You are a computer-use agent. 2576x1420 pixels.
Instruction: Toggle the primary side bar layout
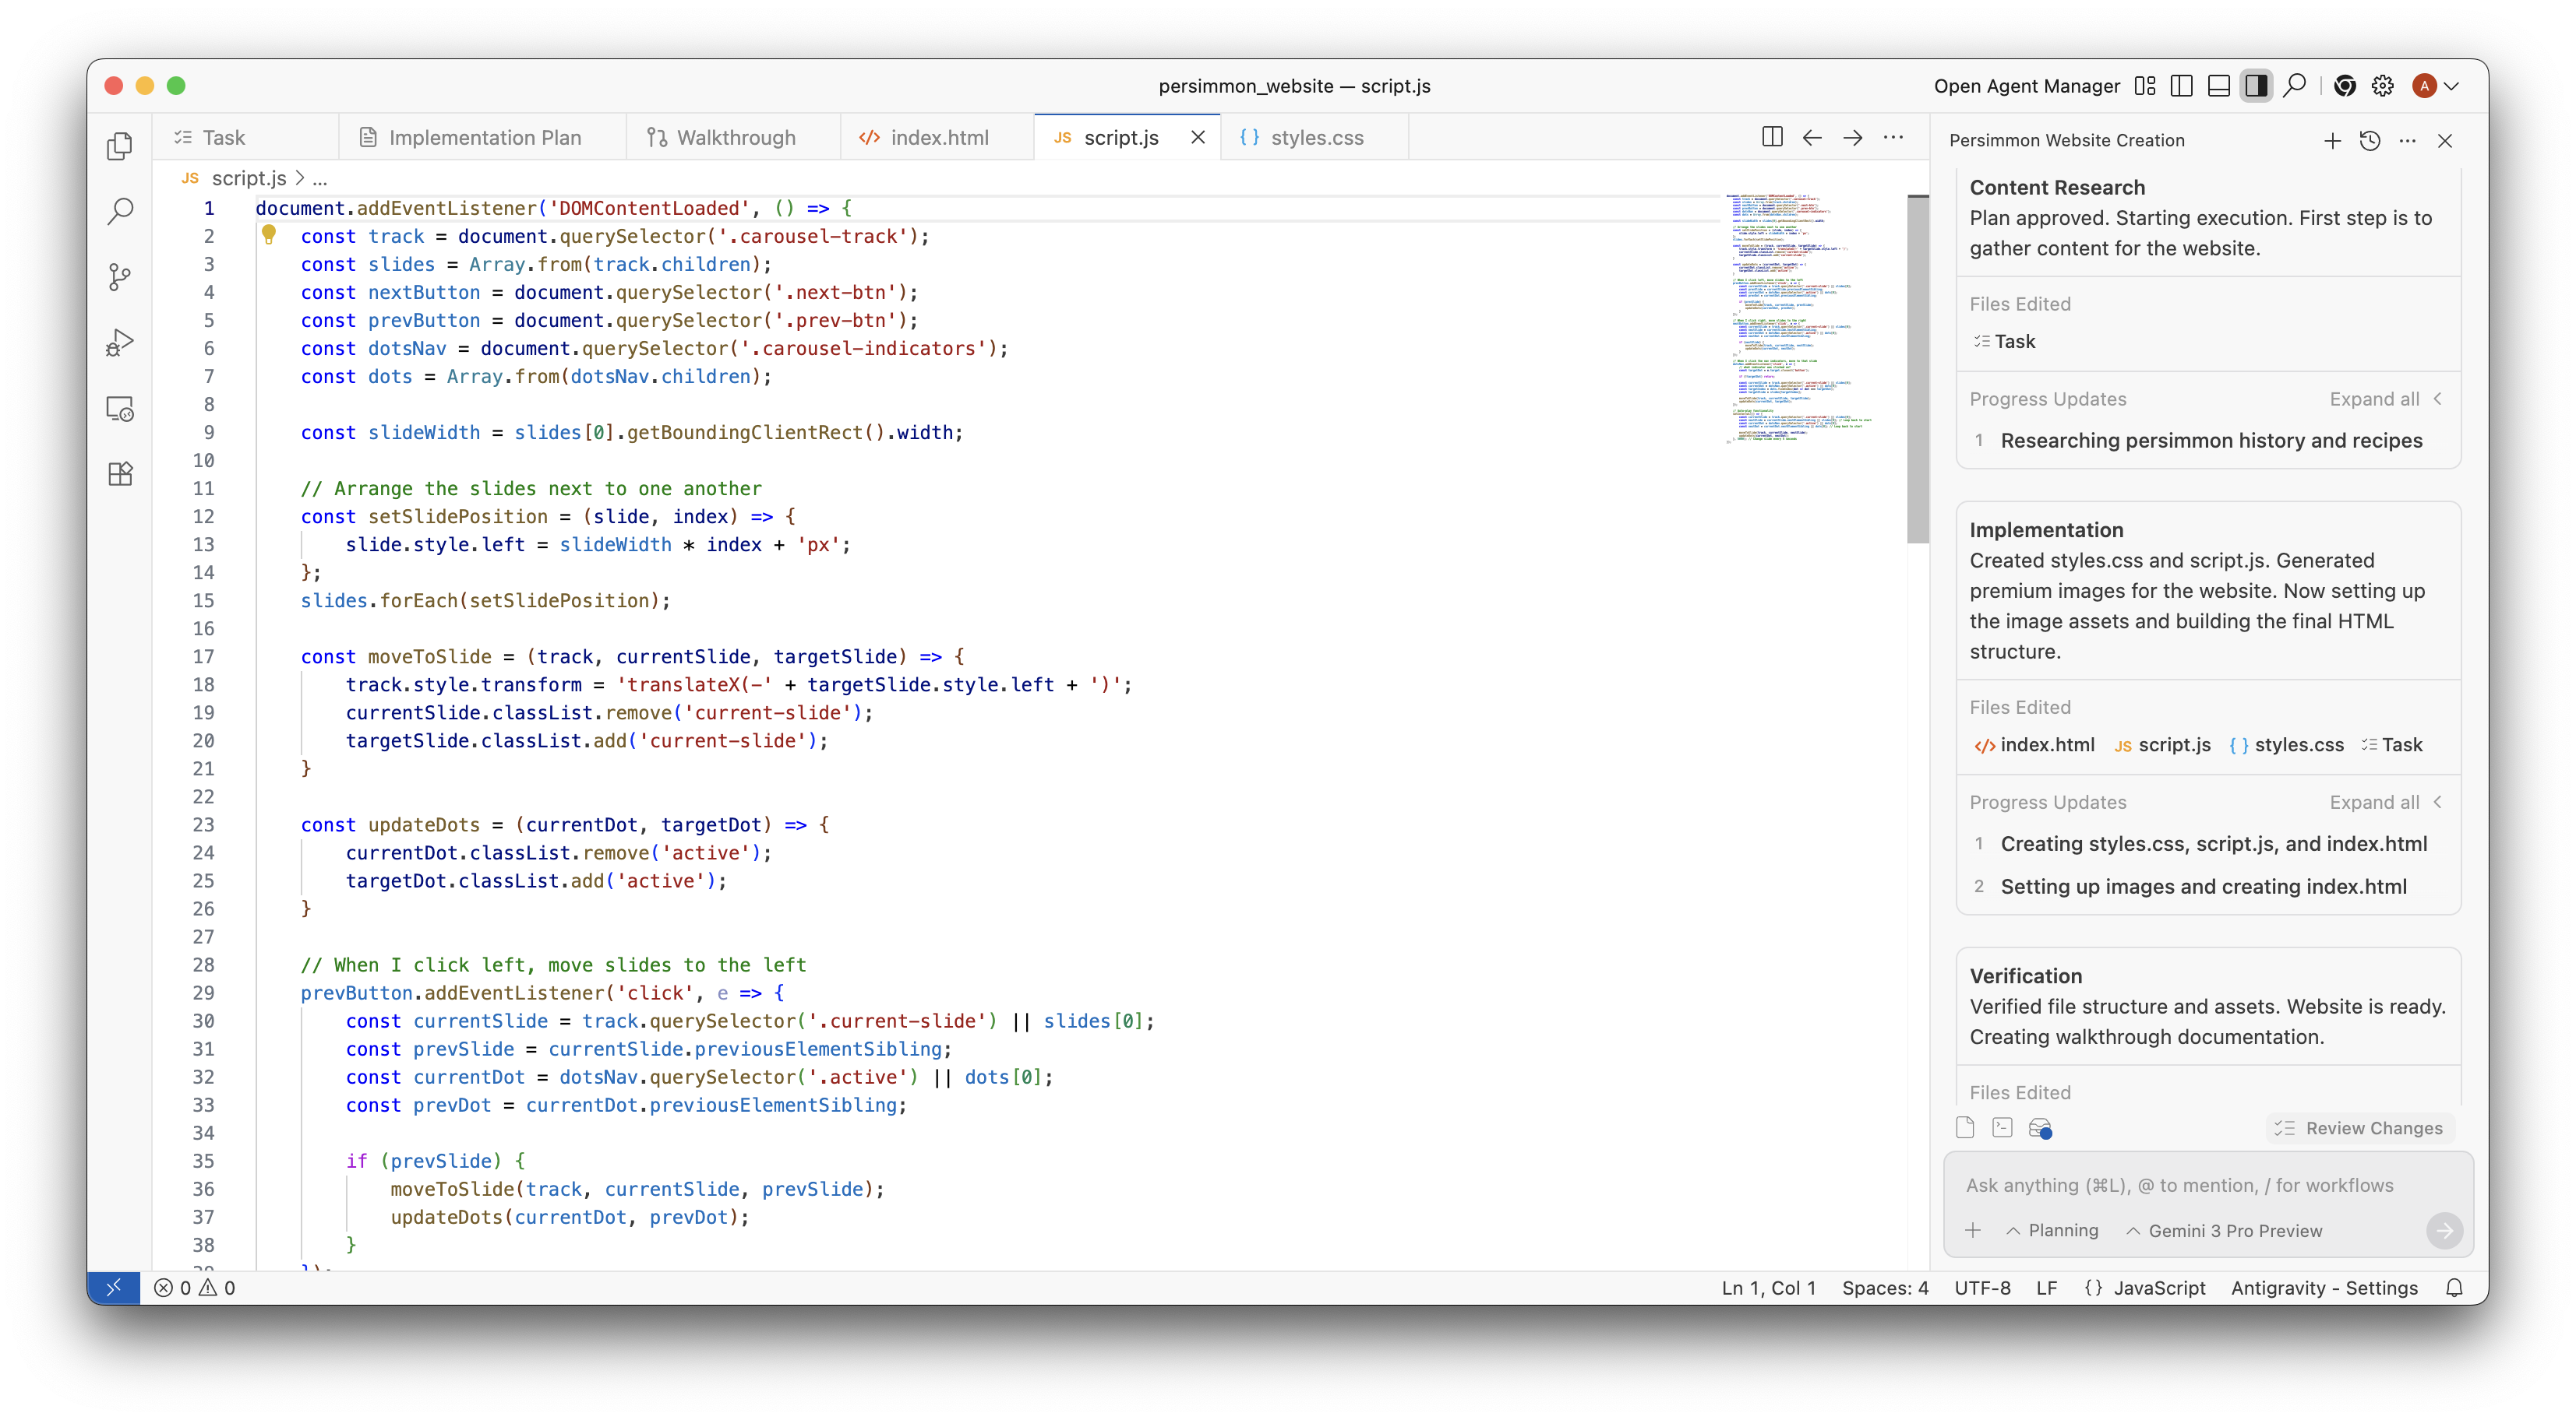click(x=2182, y=86)
